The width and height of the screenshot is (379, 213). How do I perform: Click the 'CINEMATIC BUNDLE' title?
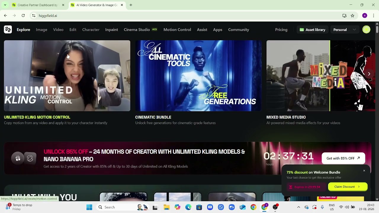point(153,117)
